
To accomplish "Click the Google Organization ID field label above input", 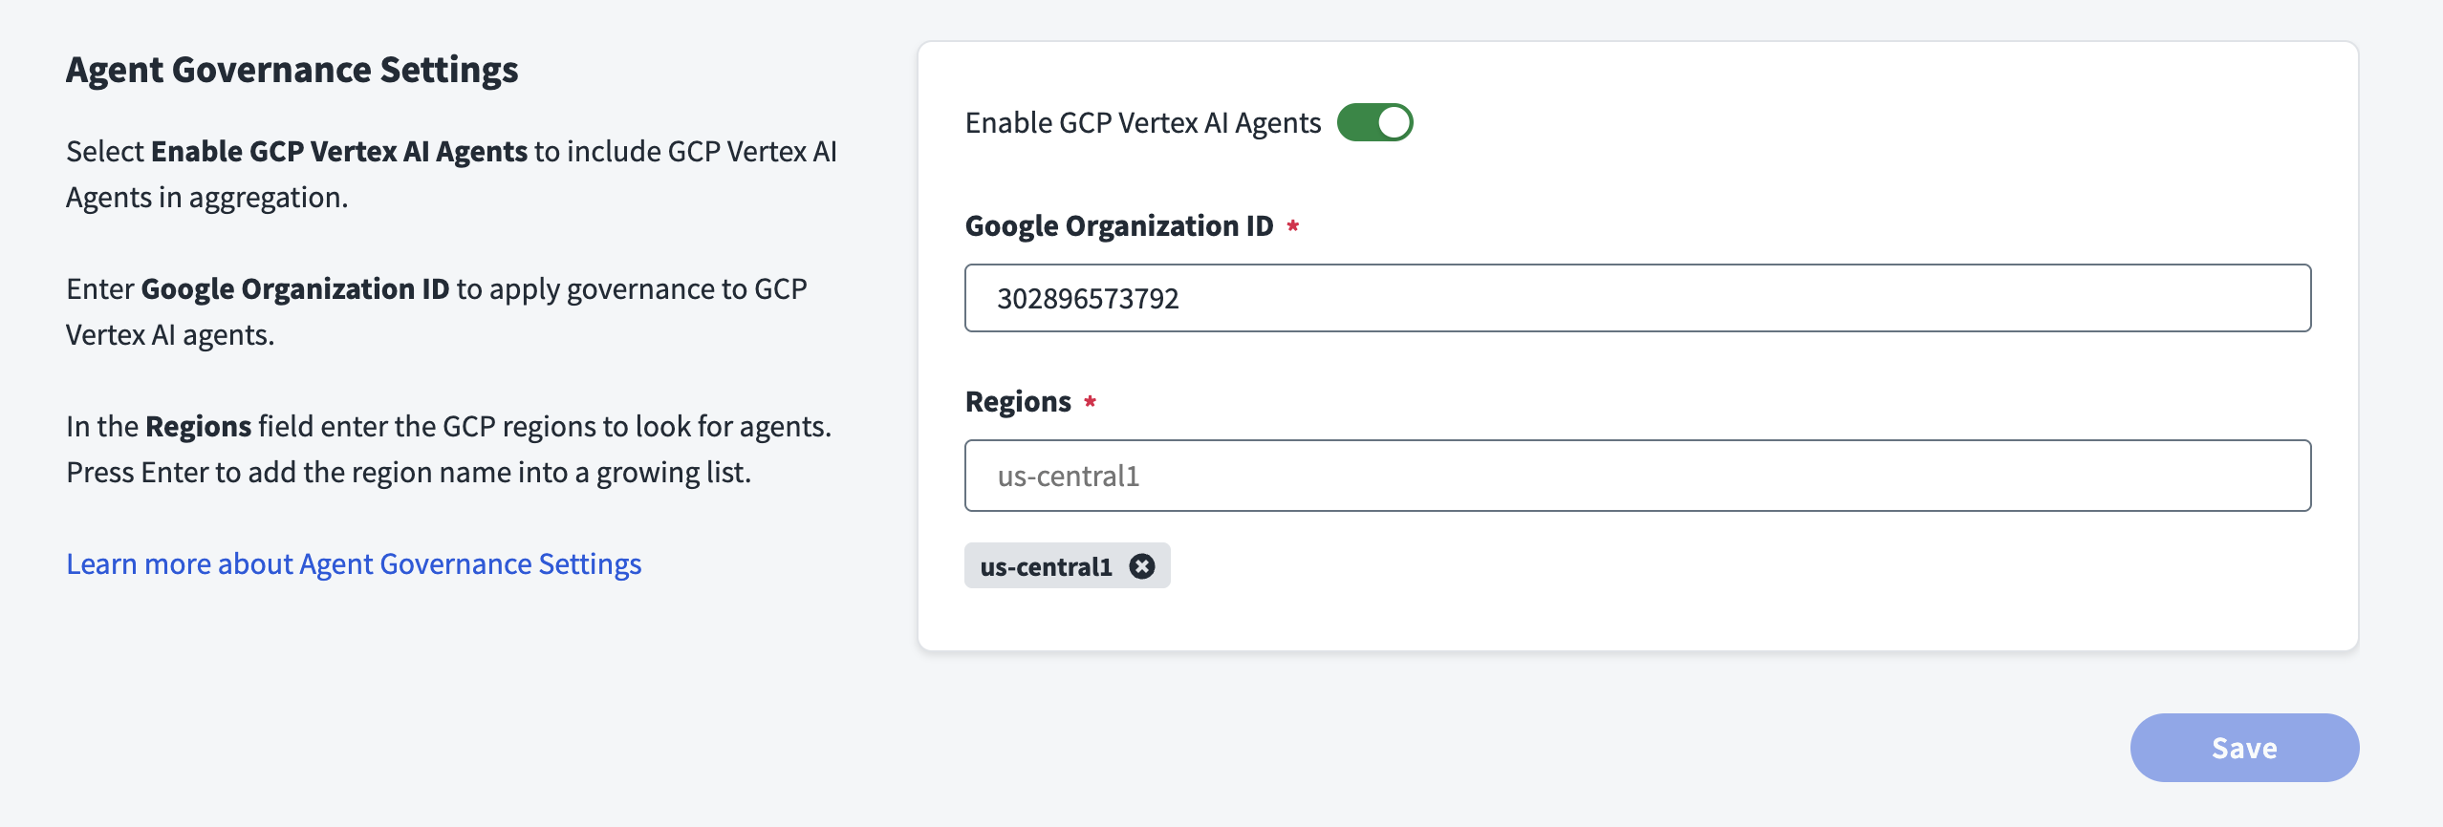I will tap(1118, 226).
